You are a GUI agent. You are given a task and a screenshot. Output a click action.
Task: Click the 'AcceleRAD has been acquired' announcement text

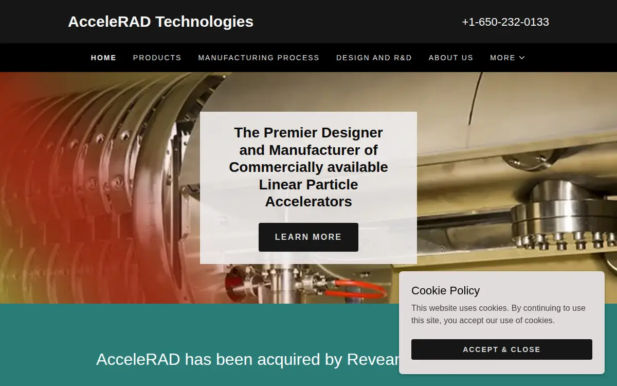click(x=248, y=359)
